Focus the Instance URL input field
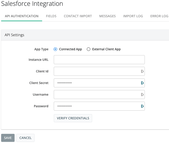 [99, 60]
